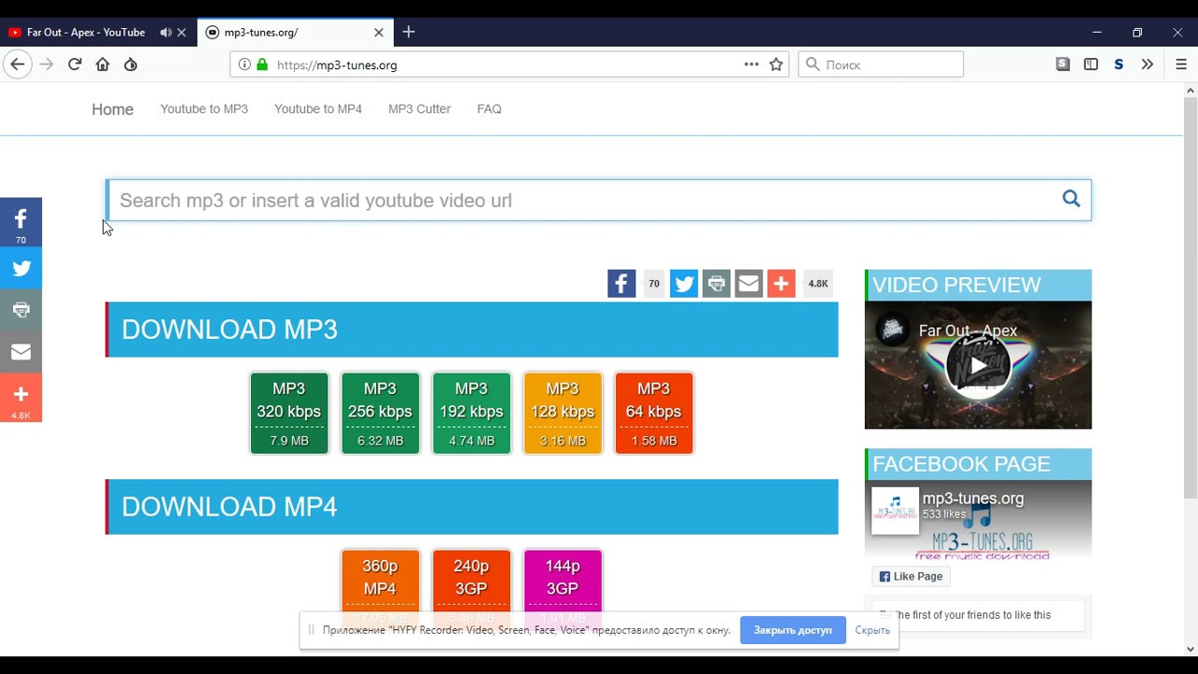Click the Like Page Facebook button

pyautogui.click(x=911, y=577)
